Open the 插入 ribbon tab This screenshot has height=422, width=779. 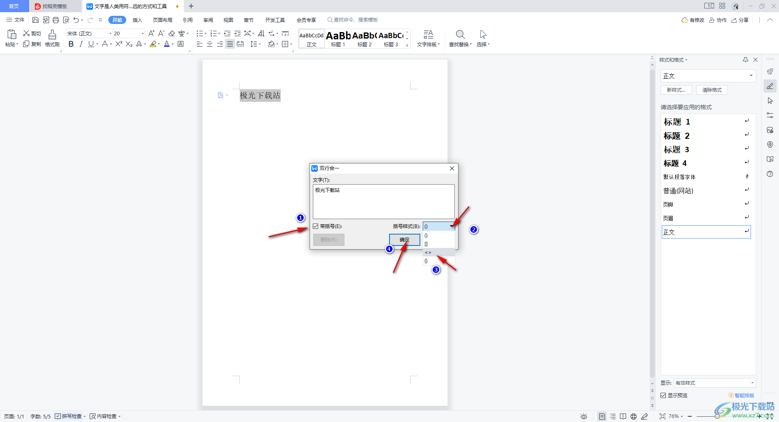(x=138, y=20)
